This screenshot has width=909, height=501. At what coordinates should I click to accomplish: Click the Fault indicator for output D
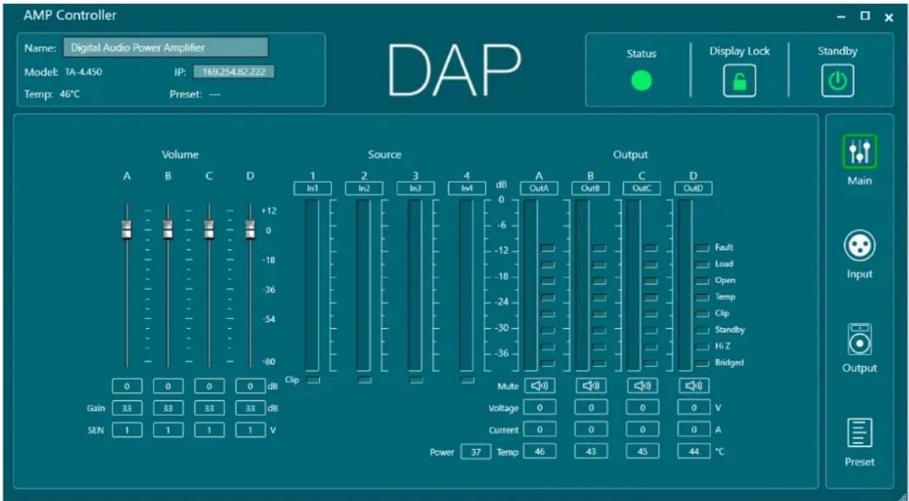(703, 247)
